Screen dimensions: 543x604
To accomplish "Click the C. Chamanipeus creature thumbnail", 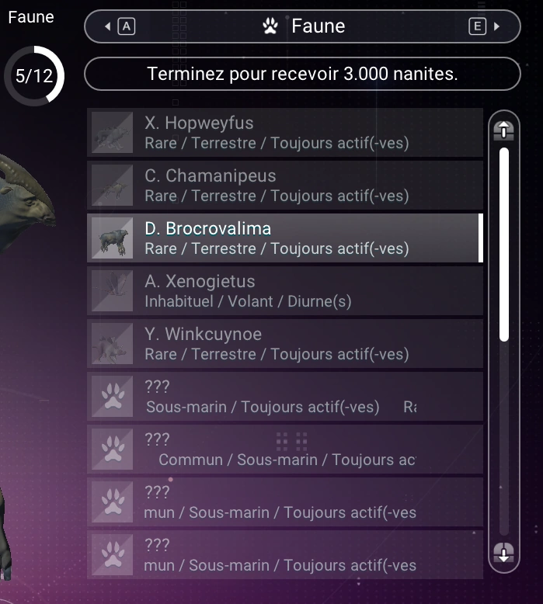I will (x=112, y=186).
